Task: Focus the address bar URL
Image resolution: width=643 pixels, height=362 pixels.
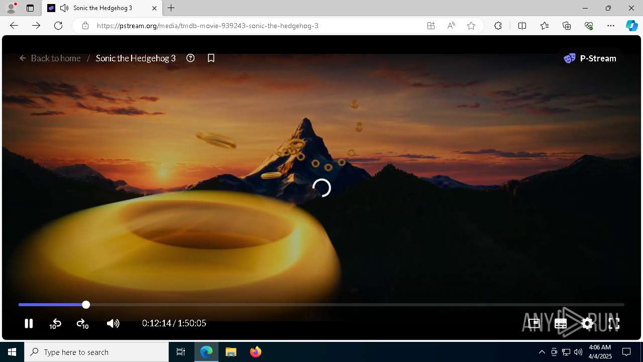Action: pyautogui.click(x=207, y=26)
